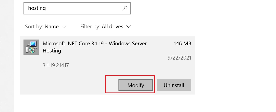Click the Sort by: label

34,27
